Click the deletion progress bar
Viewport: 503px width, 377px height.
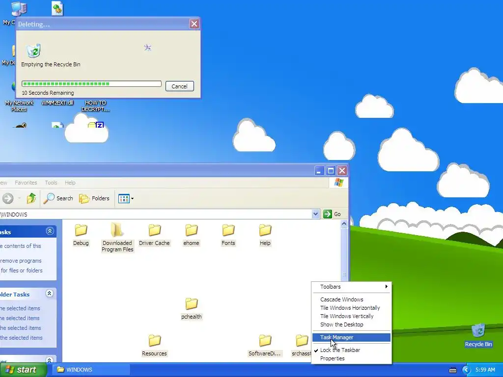(91, 83)
